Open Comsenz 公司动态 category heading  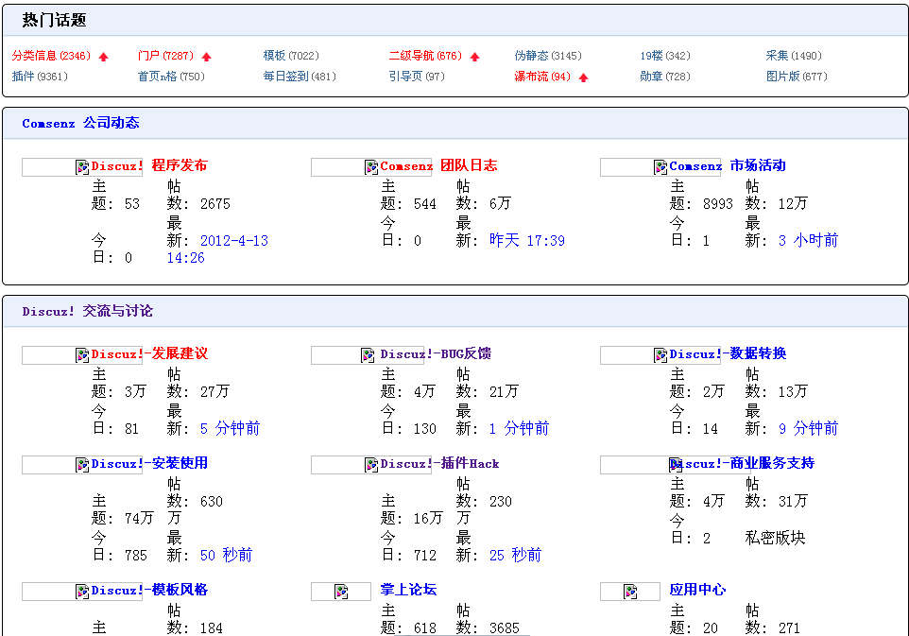point(80,123)
